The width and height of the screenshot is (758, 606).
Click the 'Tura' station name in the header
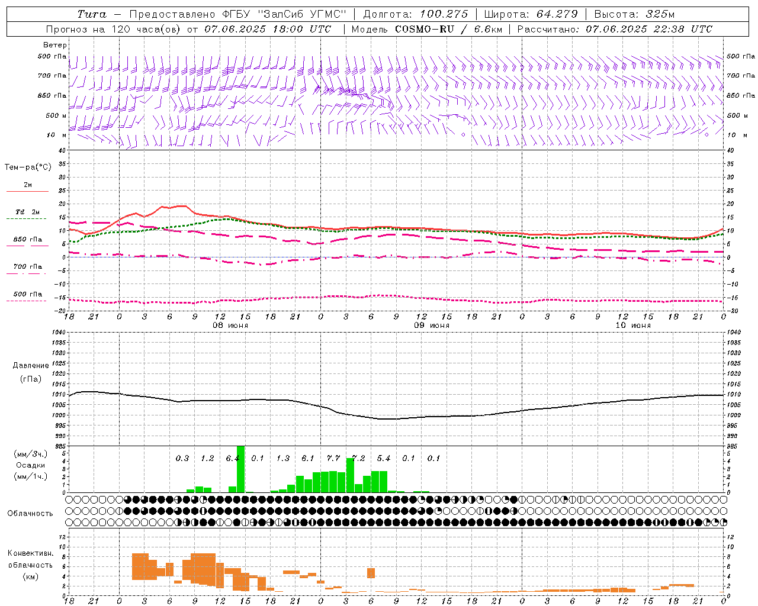(92, 14)
